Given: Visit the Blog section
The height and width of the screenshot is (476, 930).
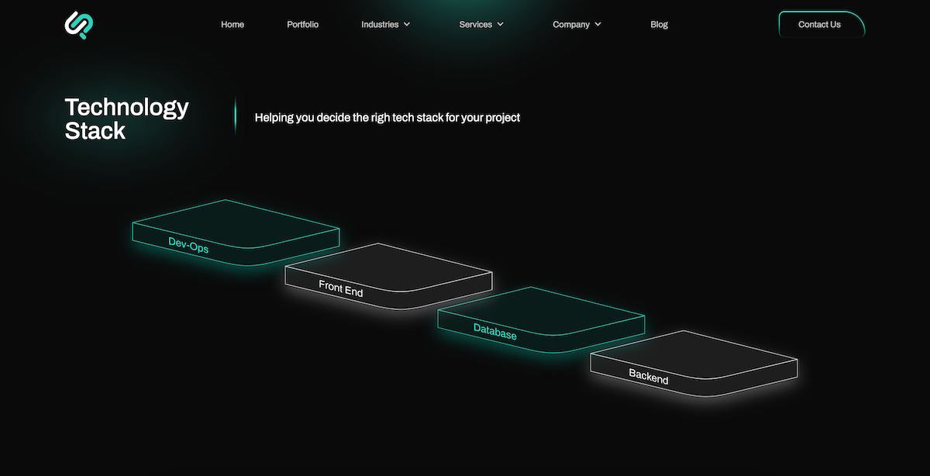Looking at the screenshot, I should (659, 24).
